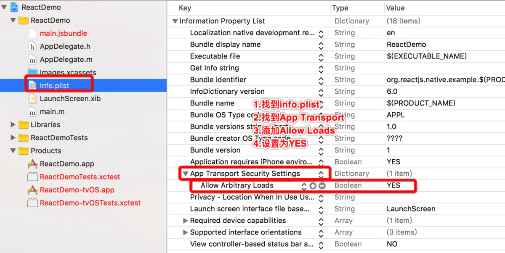This screenshot has width=505, height=253.
Task: Click the Bundle name key
Action: coord(212,103)
